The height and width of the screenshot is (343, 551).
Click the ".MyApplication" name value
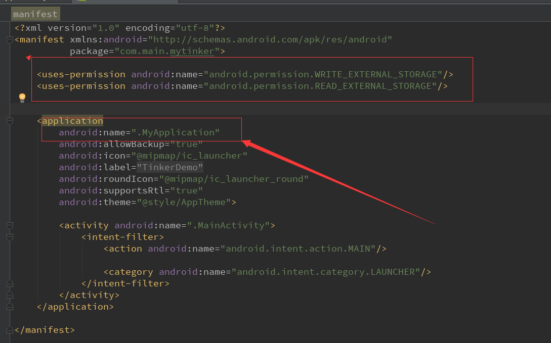176,132
